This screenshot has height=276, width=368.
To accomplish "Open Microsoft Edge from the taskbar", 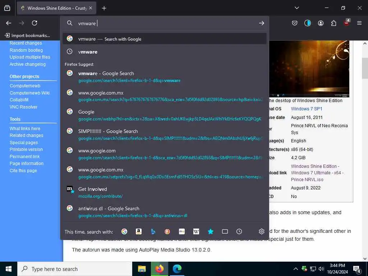I will pyautogui.click(x=177, y=269).
